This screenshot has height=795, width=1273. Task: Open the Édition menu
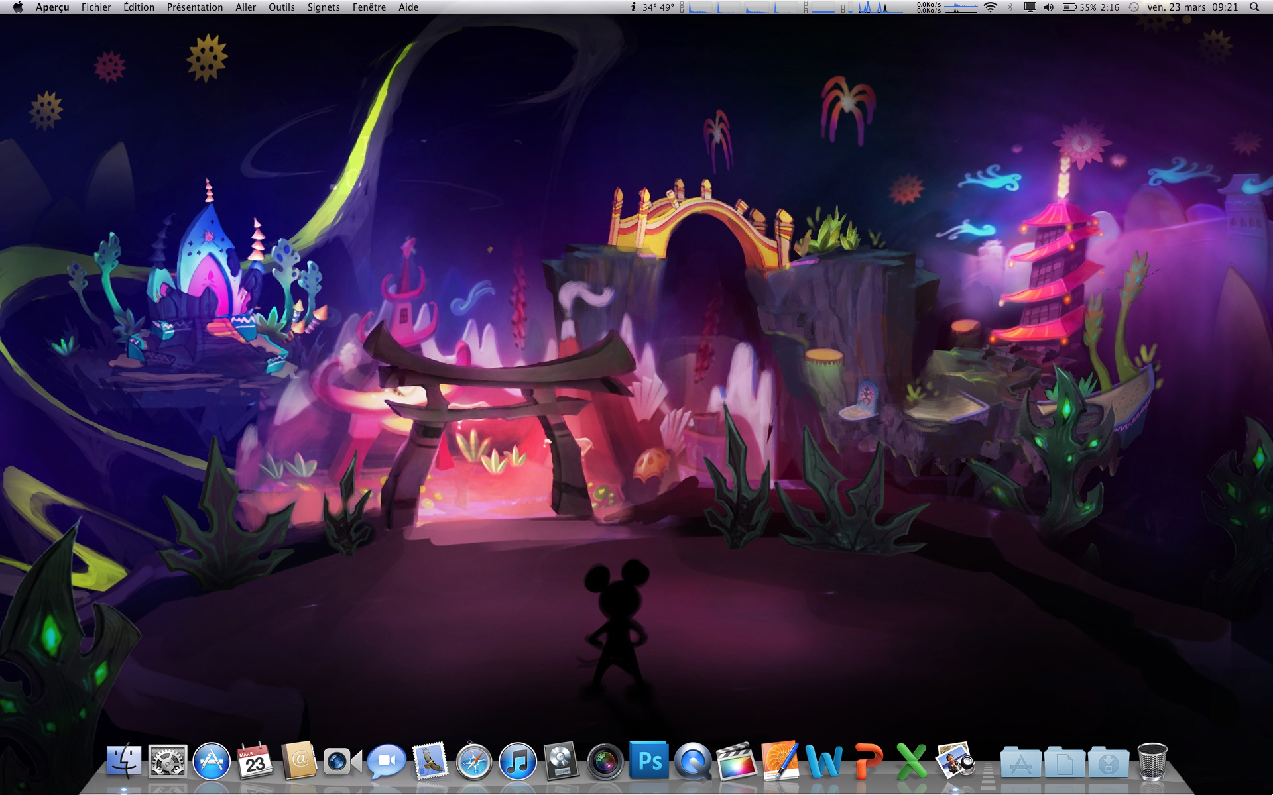click(x=139, y=7)
